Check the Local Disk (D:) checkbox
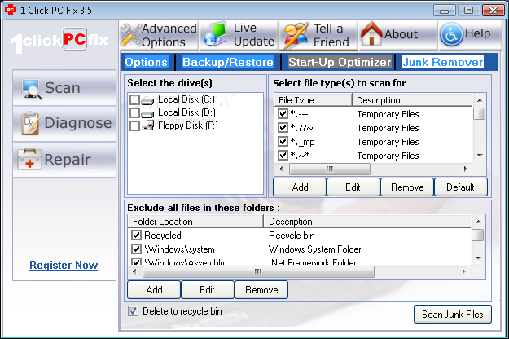509x339 pixels. pos(134,112)
